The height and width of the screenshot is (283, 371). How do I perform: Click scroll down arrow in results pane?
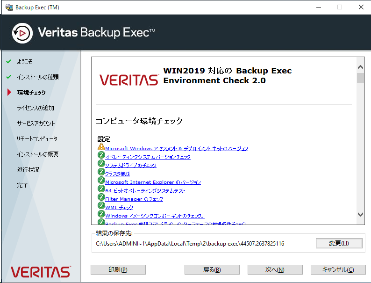[360, 215]
